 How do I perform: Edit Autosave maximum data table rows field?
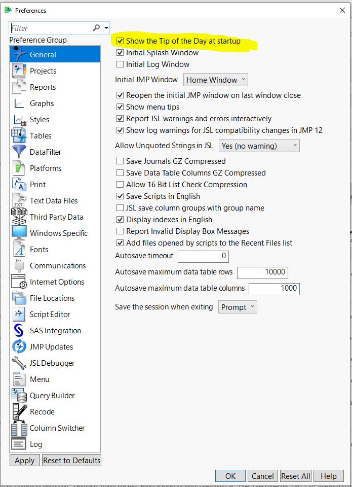(263, 272)
